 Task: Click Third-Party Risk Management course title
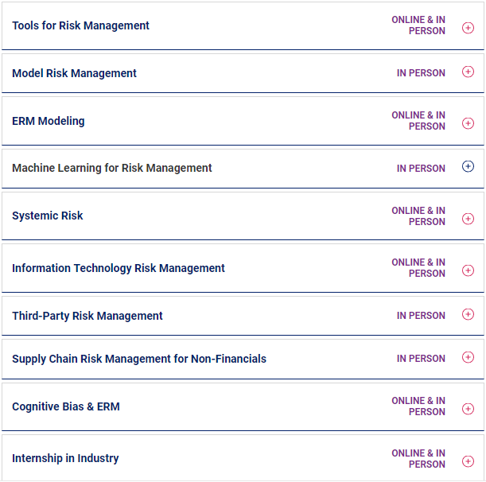click(x=87, y=316)
